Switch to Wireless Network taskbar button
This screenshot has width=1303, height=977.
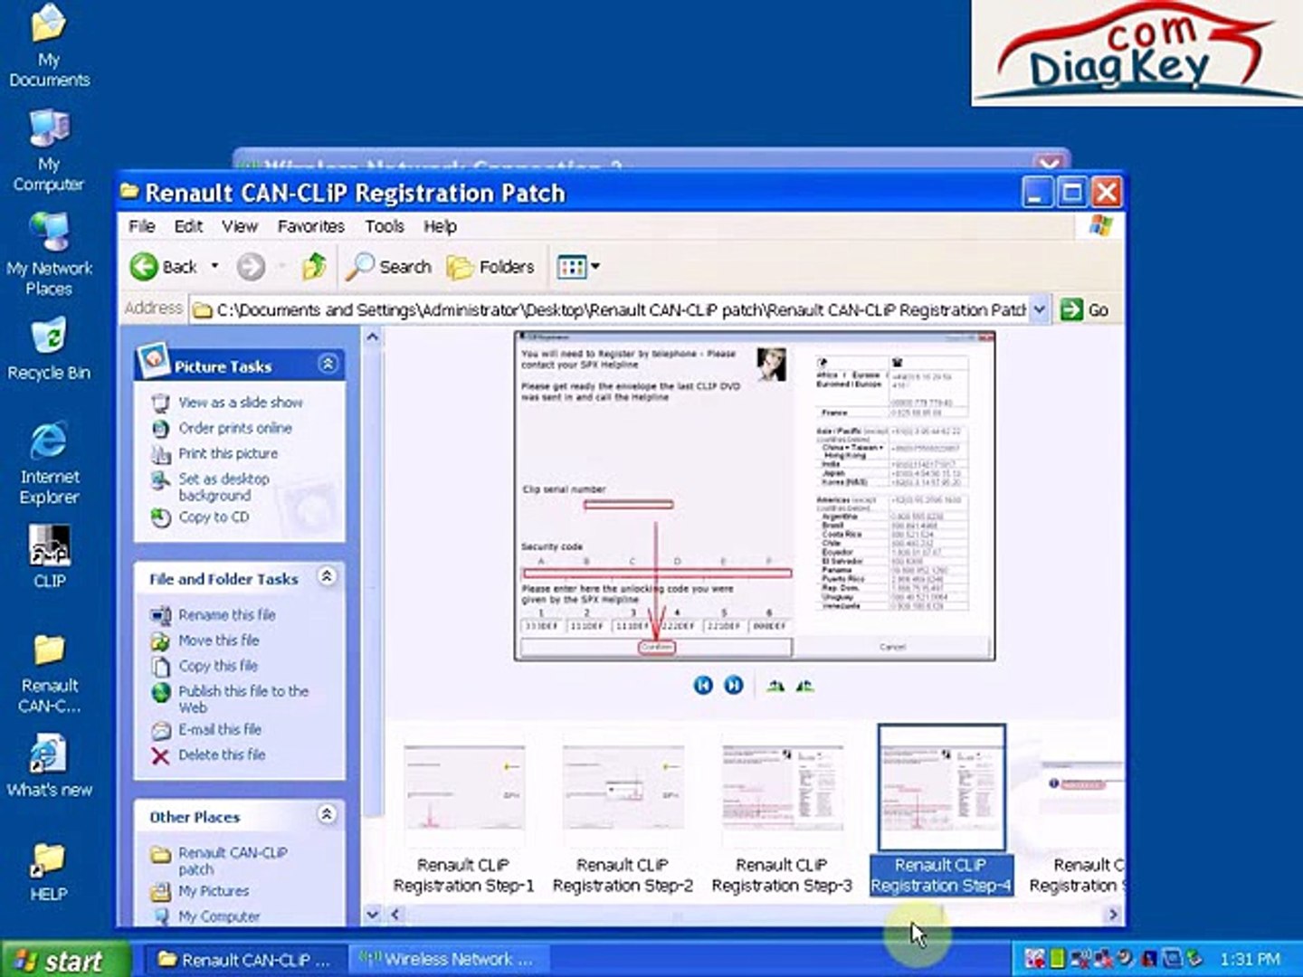pos(448,960)
